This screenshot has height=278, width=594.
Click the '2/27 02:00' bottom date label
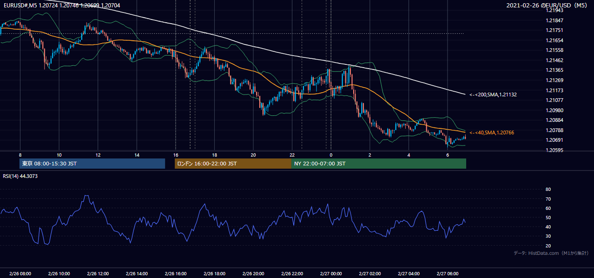(x=370, y=274)
